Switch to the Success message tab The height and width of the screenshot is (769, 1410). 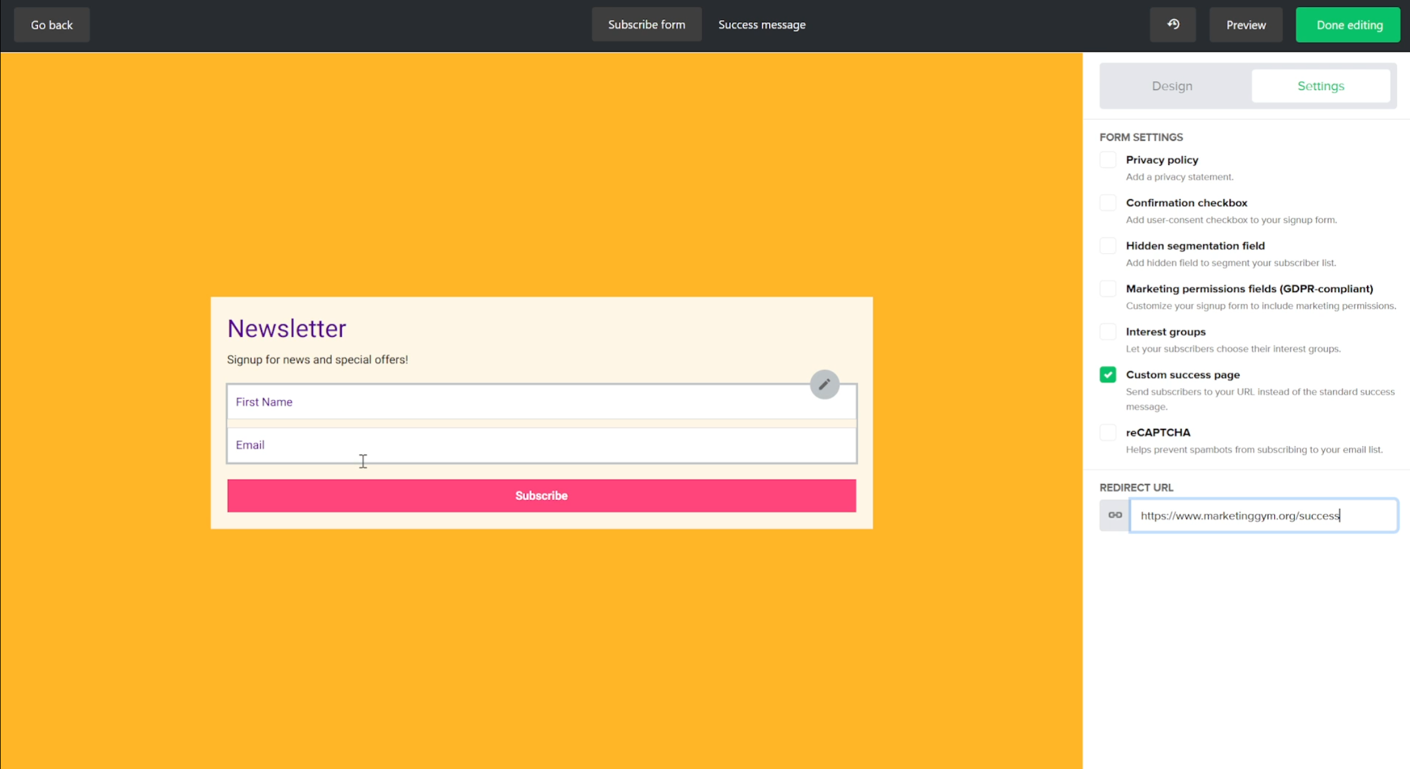tap(762, 24)
